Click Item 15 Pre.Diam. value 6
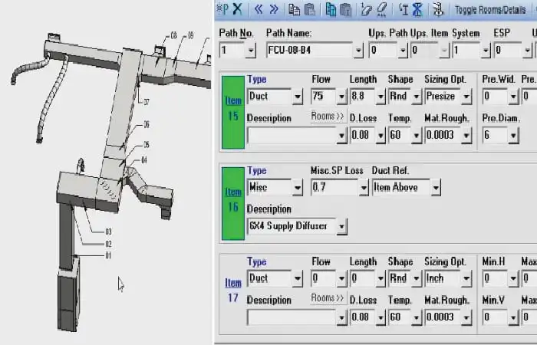Screen dimensions: 537x345 click(496, 136)
